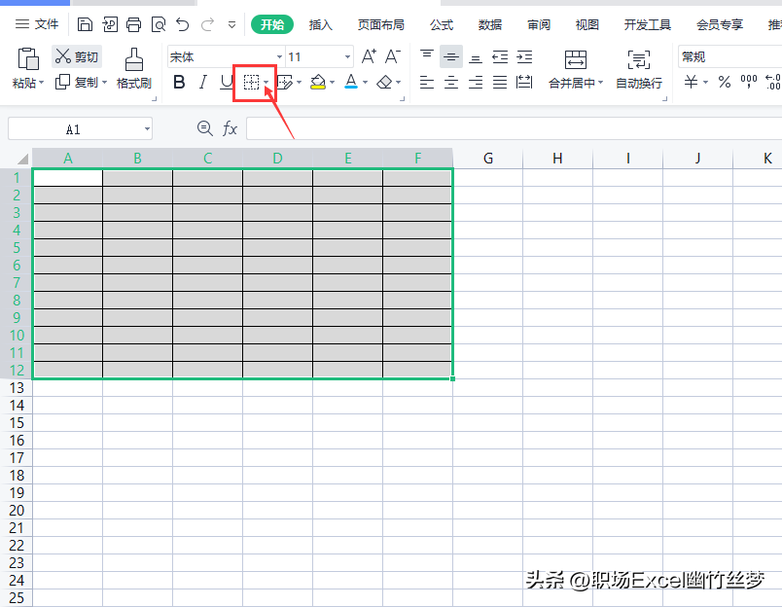Viewport: 782px width, 607px height.
Task: Expand the font size dropdown
Action: [x=347, y=56]
